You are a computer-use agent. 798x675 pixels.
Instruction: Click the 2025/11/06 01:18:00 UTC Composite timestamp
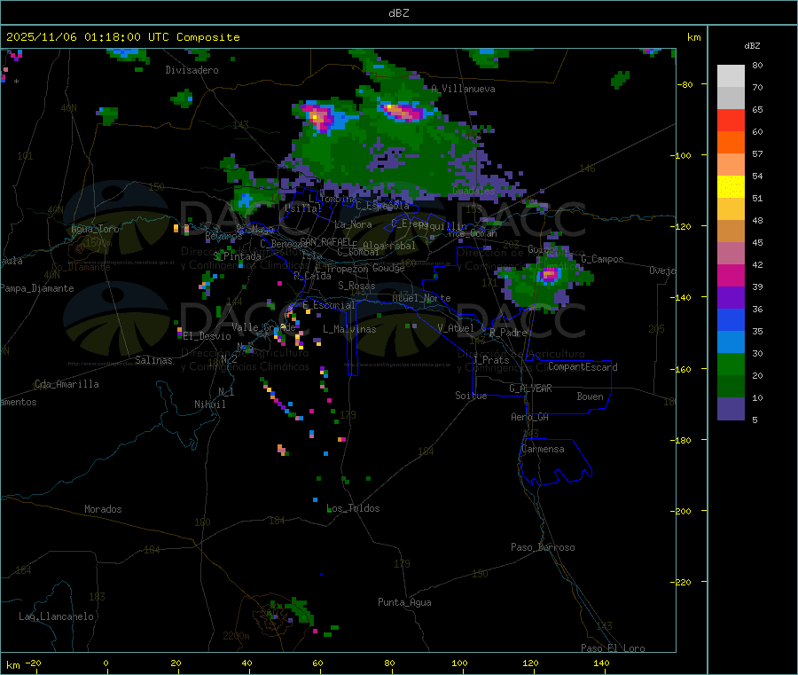[x=123, y=37]
